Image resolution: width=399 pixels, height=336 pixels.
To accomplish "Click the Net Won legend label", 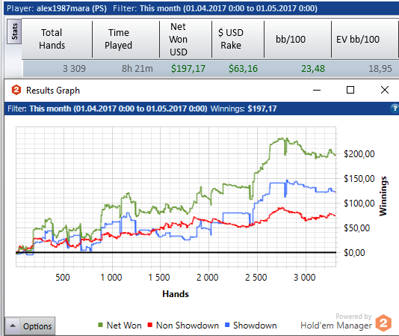I will coord(124,326).
